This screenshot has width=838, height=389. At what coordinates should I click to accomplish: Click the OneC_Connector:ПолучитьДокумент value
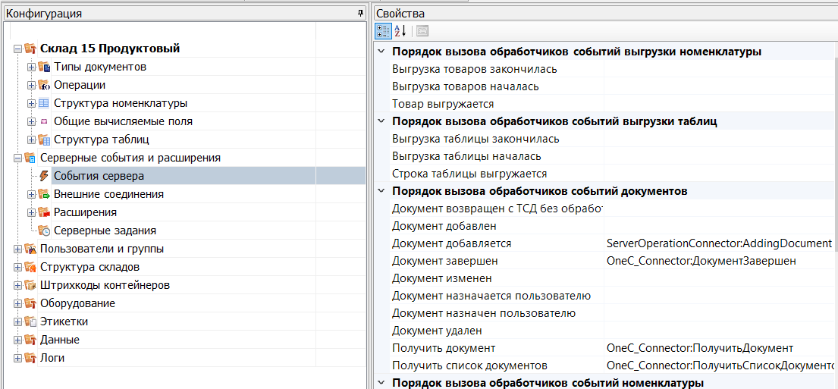(699, 348)
